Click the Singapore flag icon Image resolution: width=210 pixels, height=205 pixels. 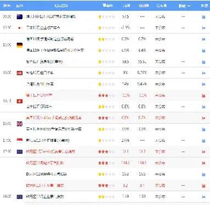(x=20, y=141)
